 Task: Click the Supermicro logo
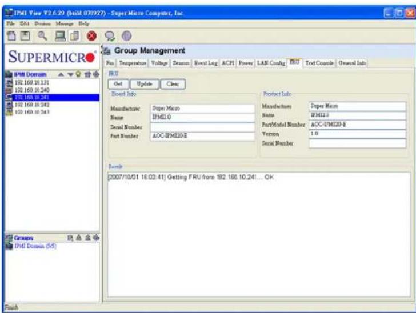(52, 57)
